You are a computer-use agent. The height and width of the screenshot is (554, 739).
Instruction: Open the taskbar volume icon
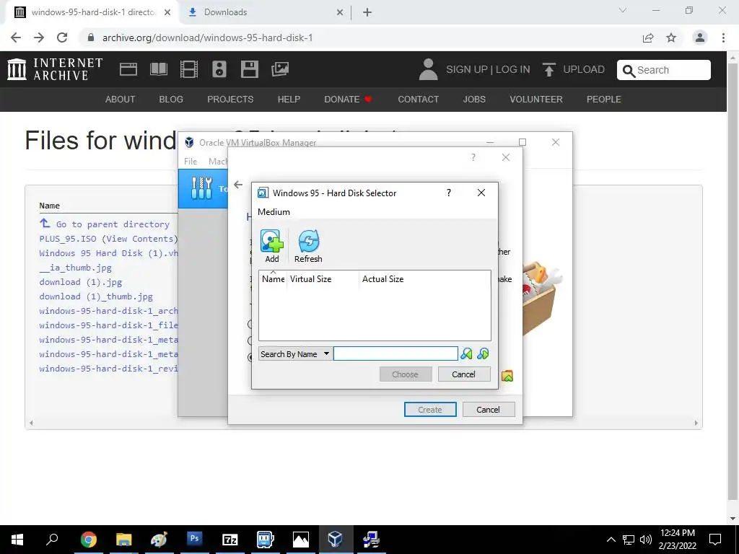click(646, 540)
